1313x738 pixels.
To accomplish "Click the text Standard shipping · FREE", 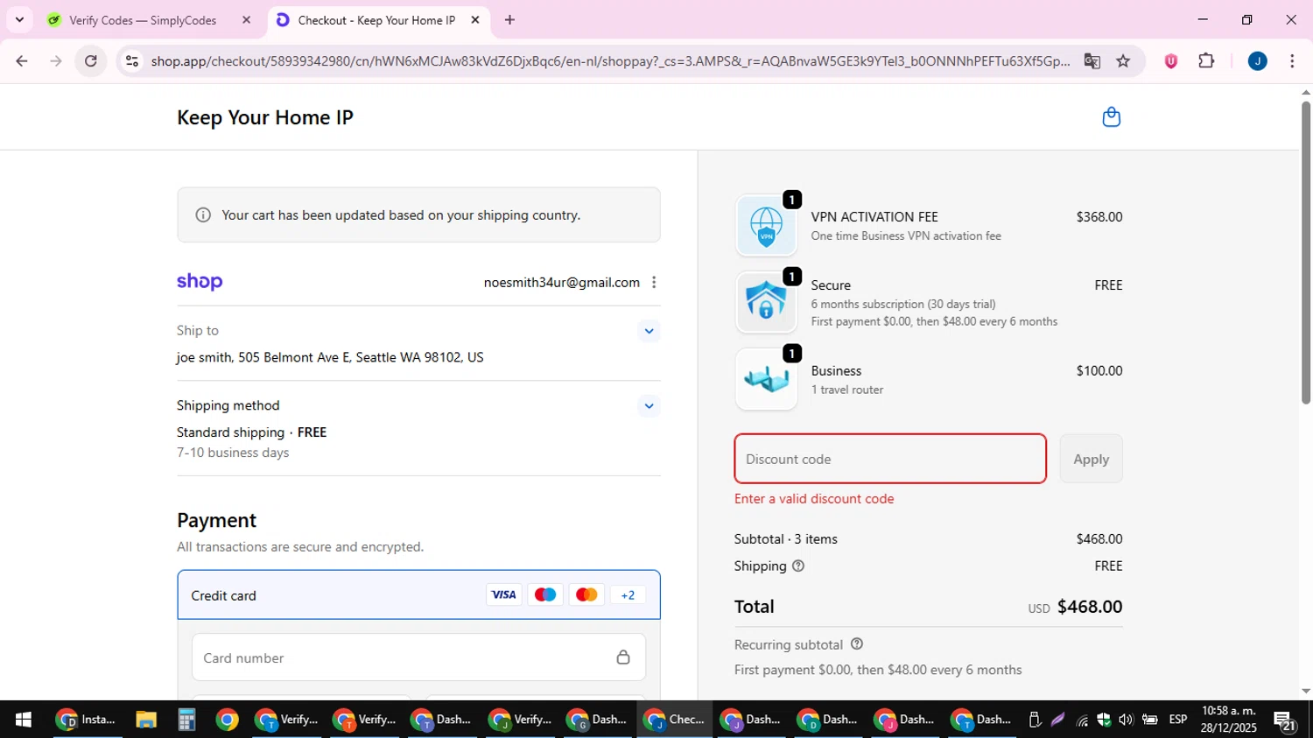I will pyautogui.click(x=251, y=432).
